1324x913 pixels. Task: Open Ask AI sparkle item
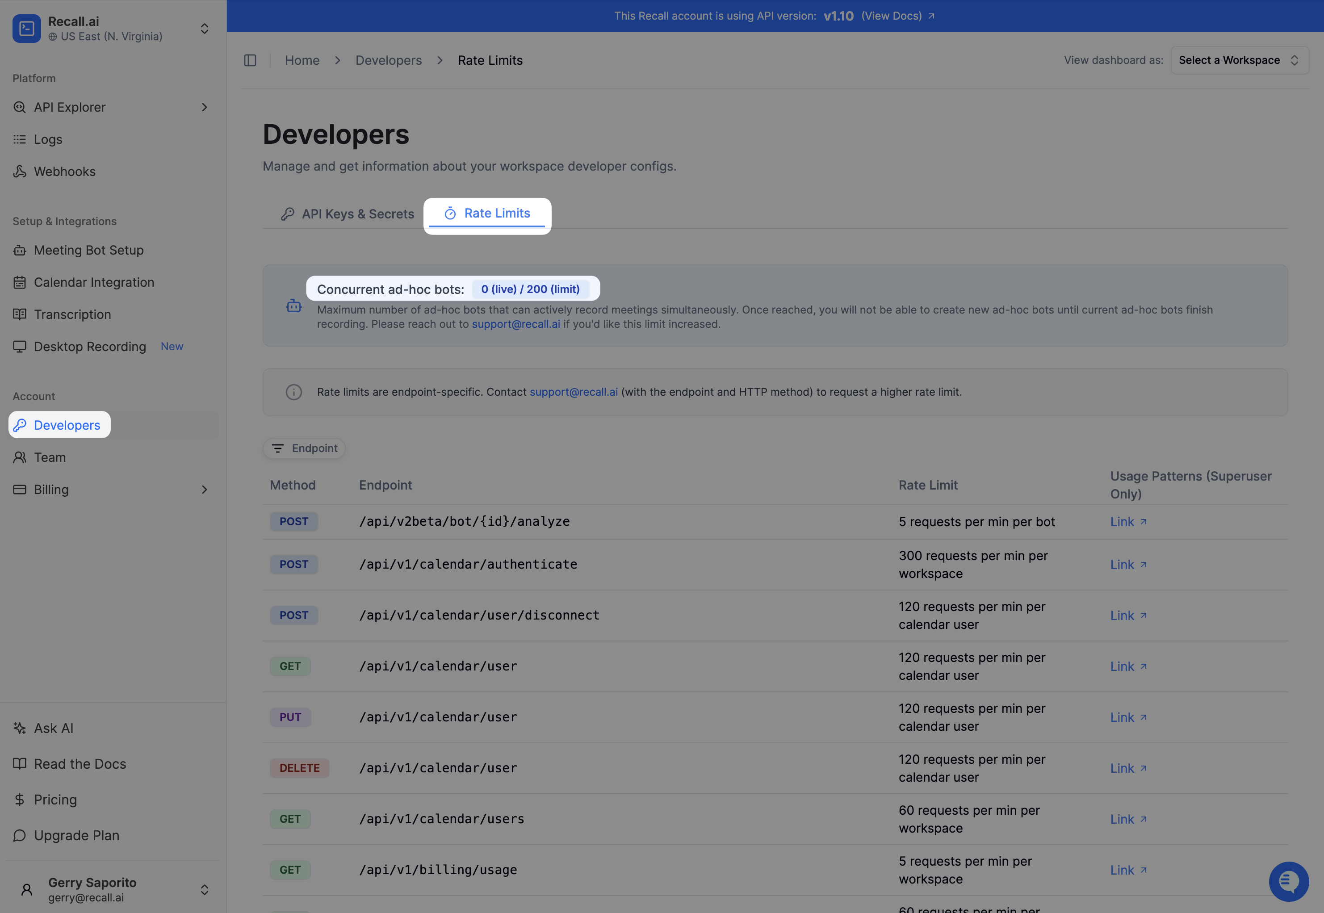[53, 728]
